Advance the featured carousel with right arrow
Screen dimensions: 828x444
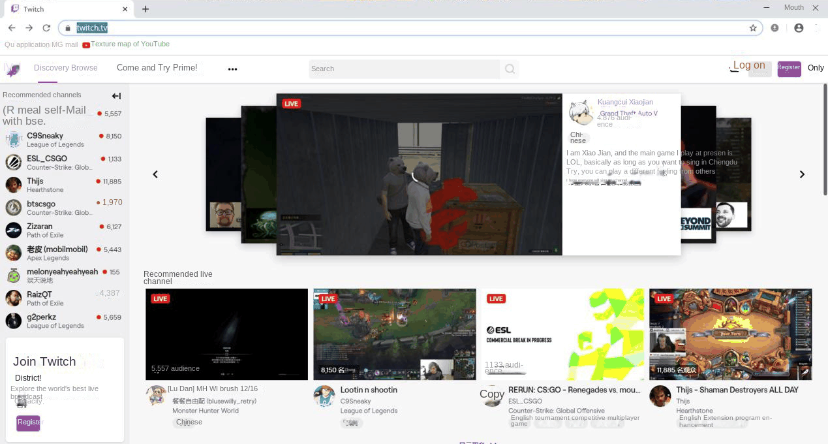pos(802,174)
